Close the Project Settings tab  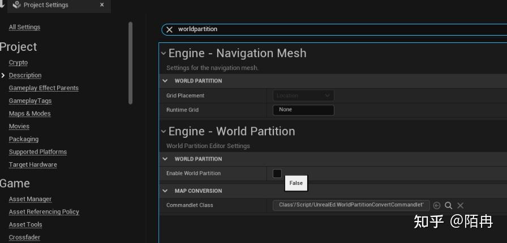pyautogui.click(x=102, y=5)
